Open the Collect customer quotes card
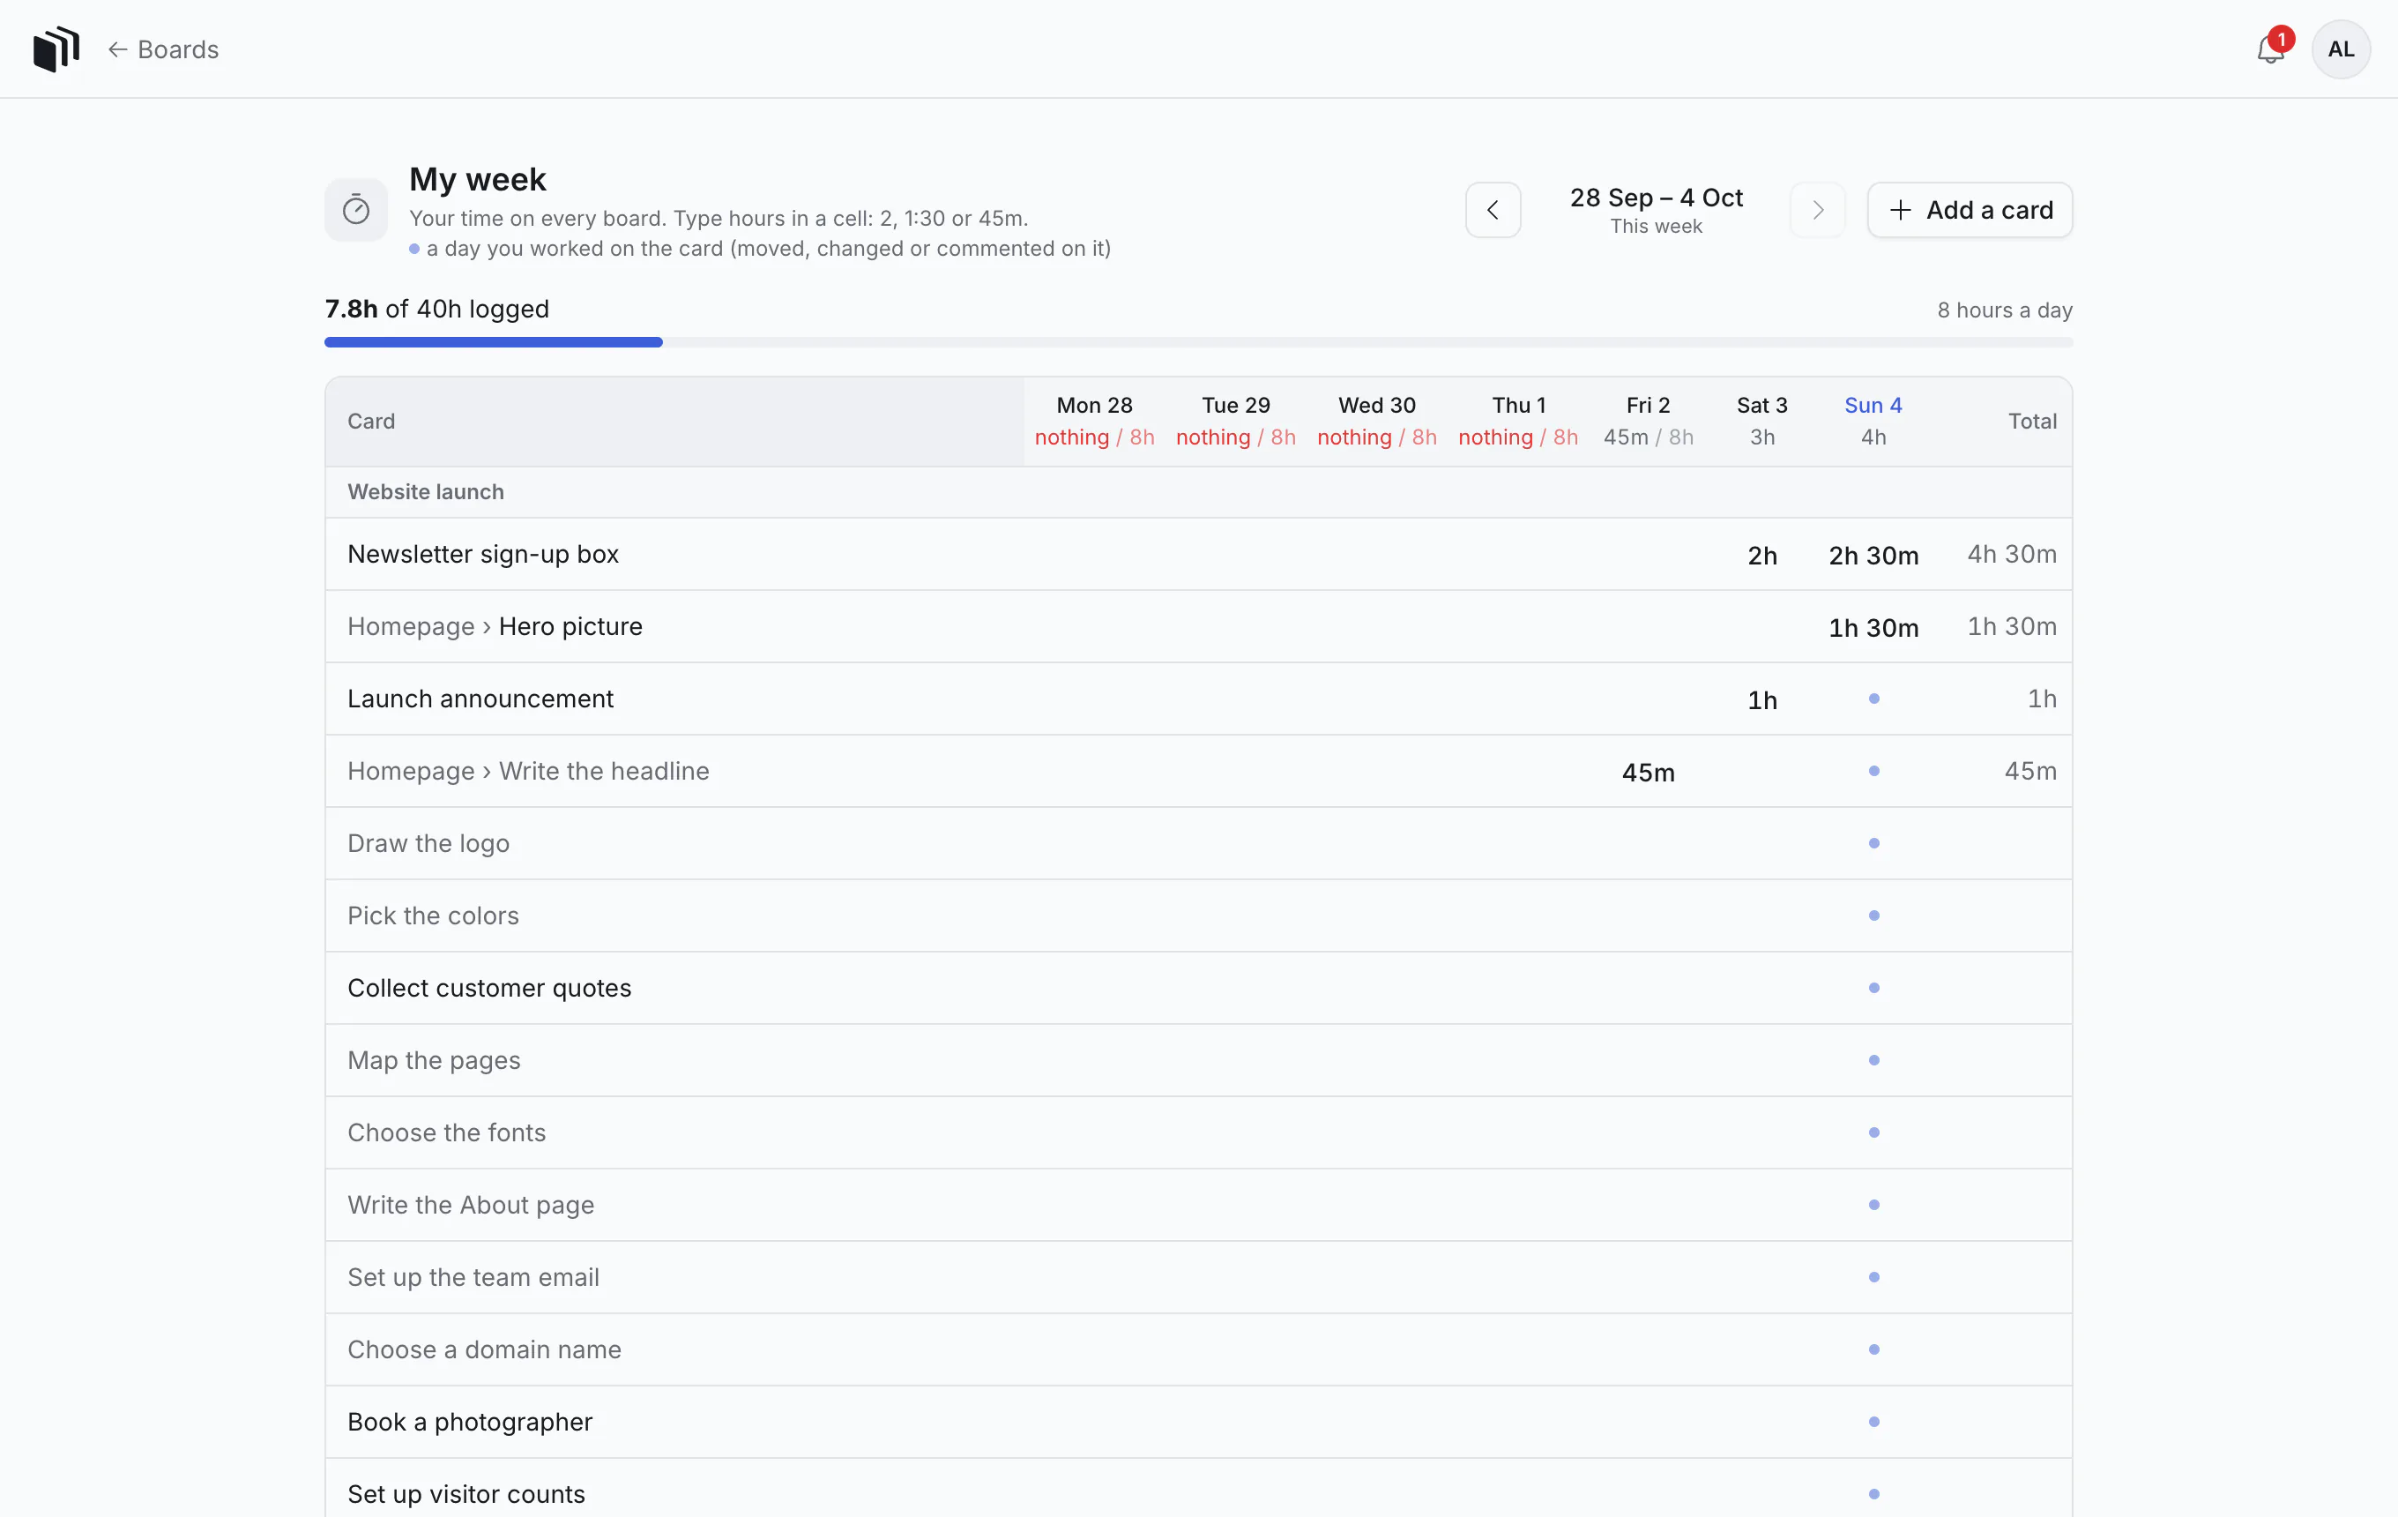This screenshot has height=1517, width=2398. point(489,988)
